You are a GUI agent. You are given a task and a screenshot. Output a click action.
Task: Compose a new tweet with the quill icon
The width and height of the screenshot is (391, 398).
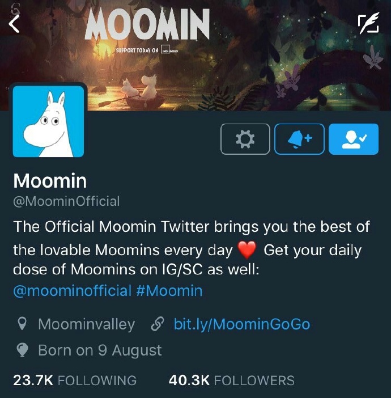(x=369, y=23)
